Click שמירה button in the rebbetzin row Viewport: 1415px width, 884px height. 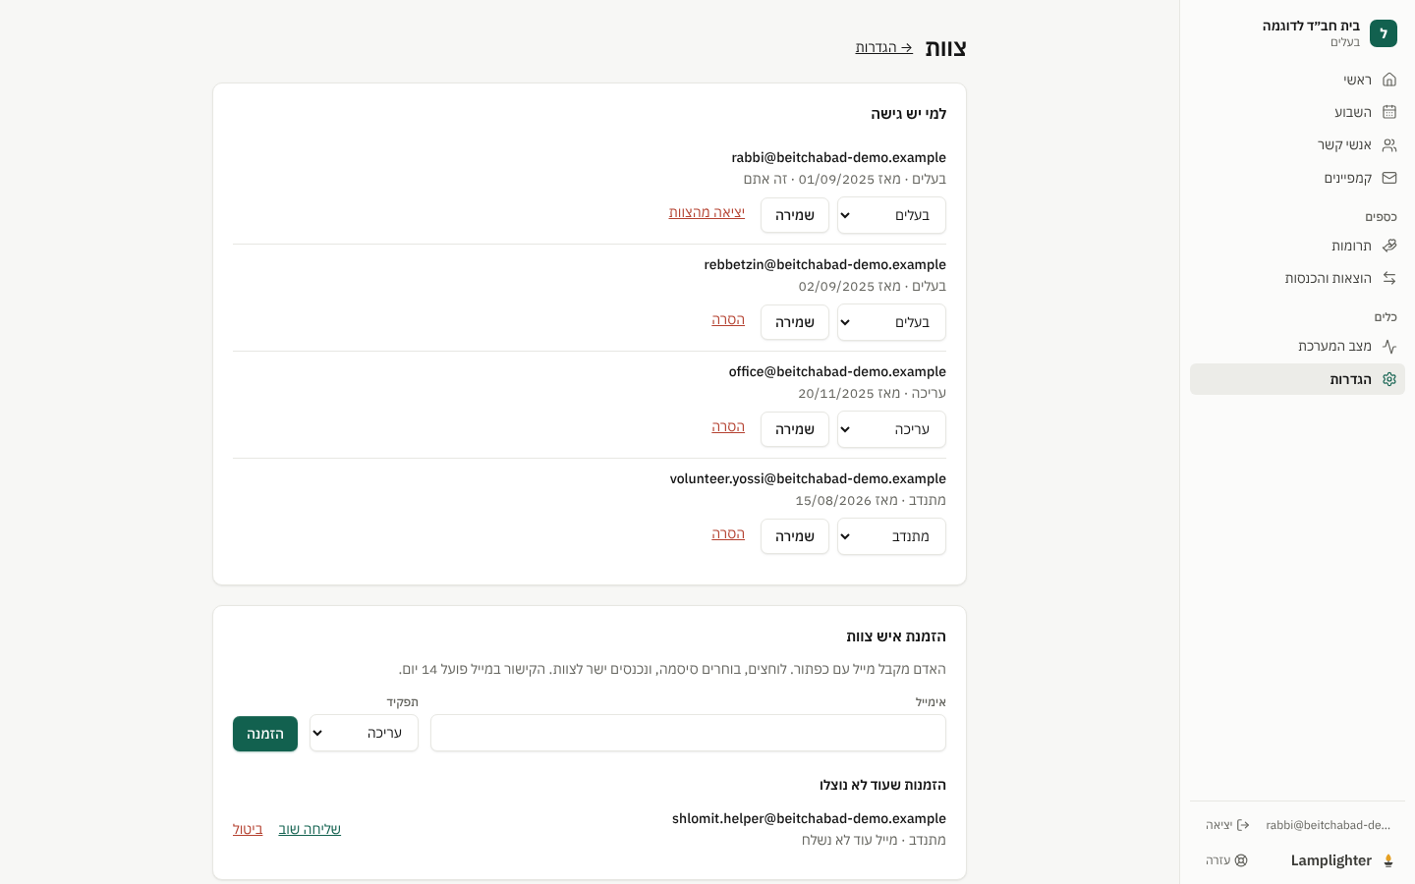point(795,322)
